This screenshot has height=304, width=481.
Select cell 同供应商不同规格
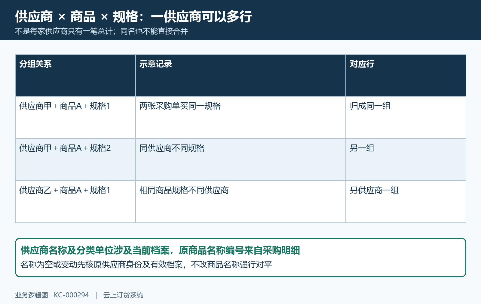click(x=240, y=160)
